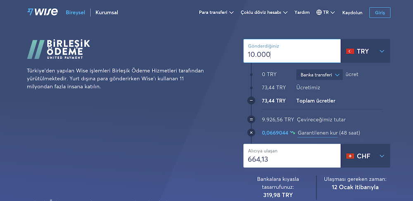The height and width of the screenshot is (201, 413).
Task: Click the 319,98 TRY savings amount
Action: click(x=278, y=195)
